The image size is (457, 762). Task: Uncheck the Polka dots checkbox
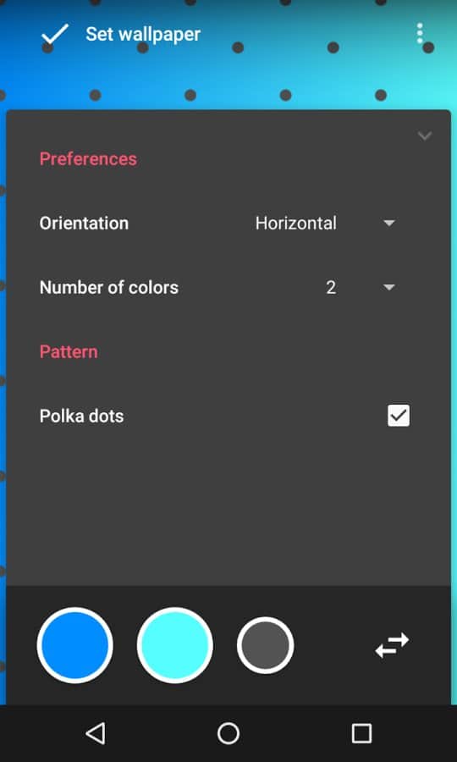tap(399, 416)
